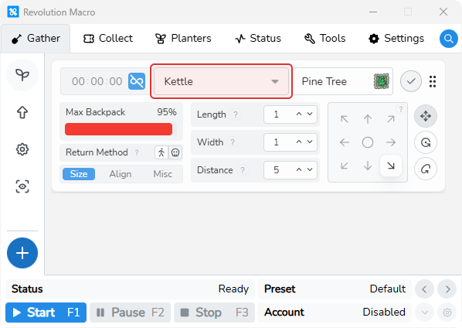Select the walking figure return method icon
Viewport: 462px width, 328px height.
pos(161,152)
